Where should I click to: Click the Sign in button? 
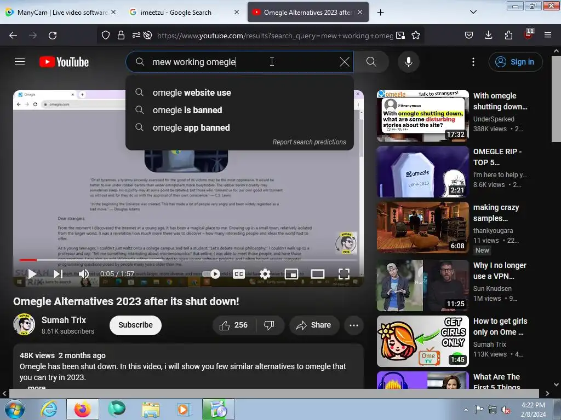(515, 62)
